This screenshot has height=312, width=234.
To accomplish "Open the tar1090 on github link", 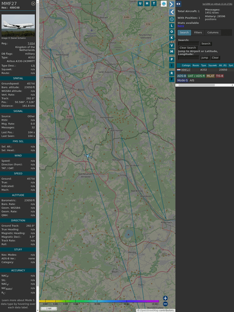I will 217,4.
